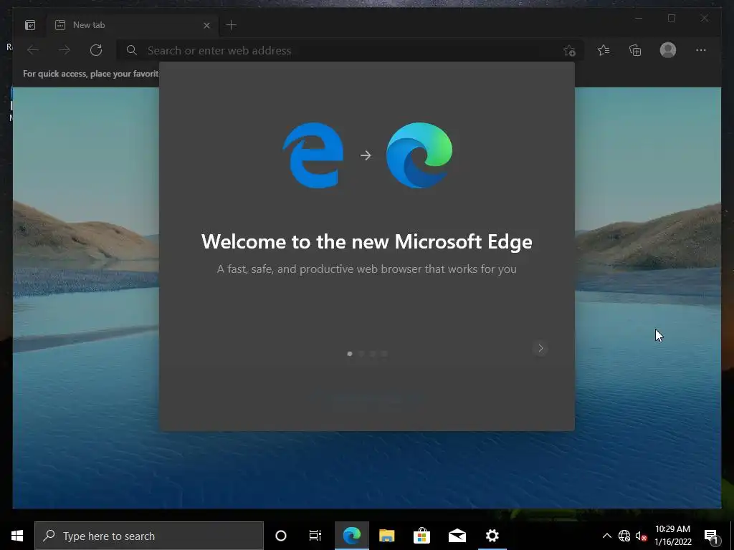Refresh the page
The image size is (734, 550).
click(96, 50)
